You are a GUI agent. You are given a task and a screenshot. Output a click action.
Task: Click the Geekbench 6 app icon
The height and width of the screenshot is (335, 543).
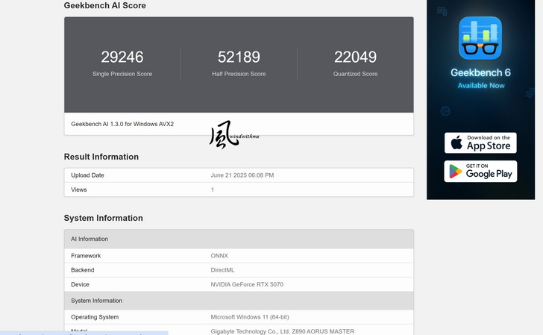(480, 39)
